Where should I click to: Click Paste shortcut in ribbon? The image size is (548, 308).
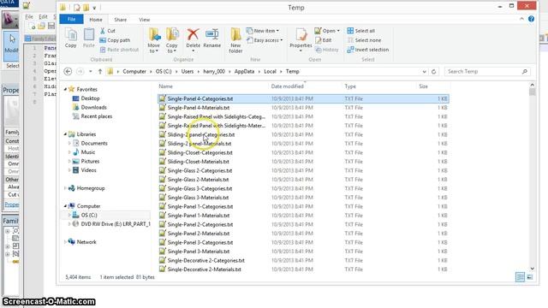(x=119, y=50)
